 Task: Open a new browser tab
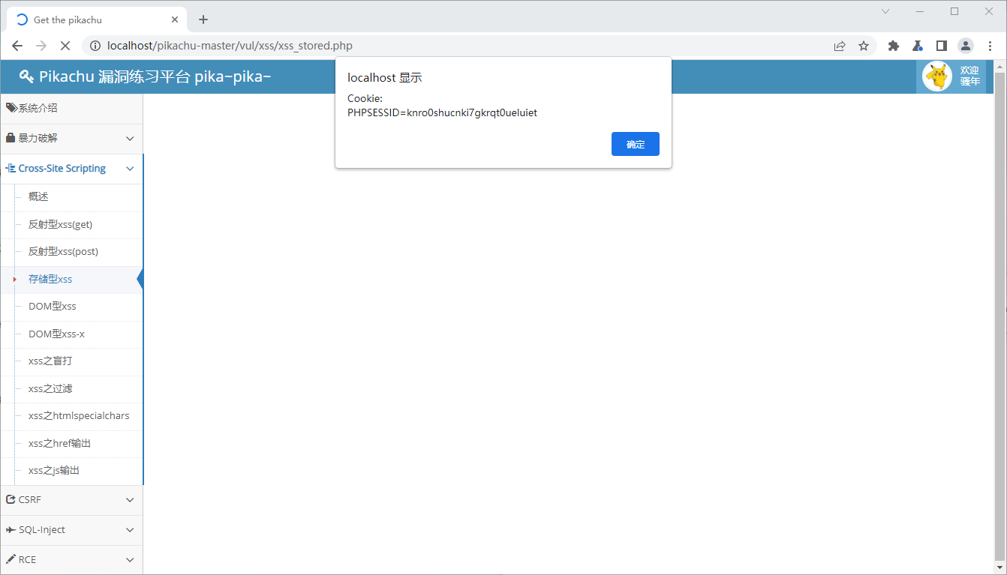click(x=203, y=19)
